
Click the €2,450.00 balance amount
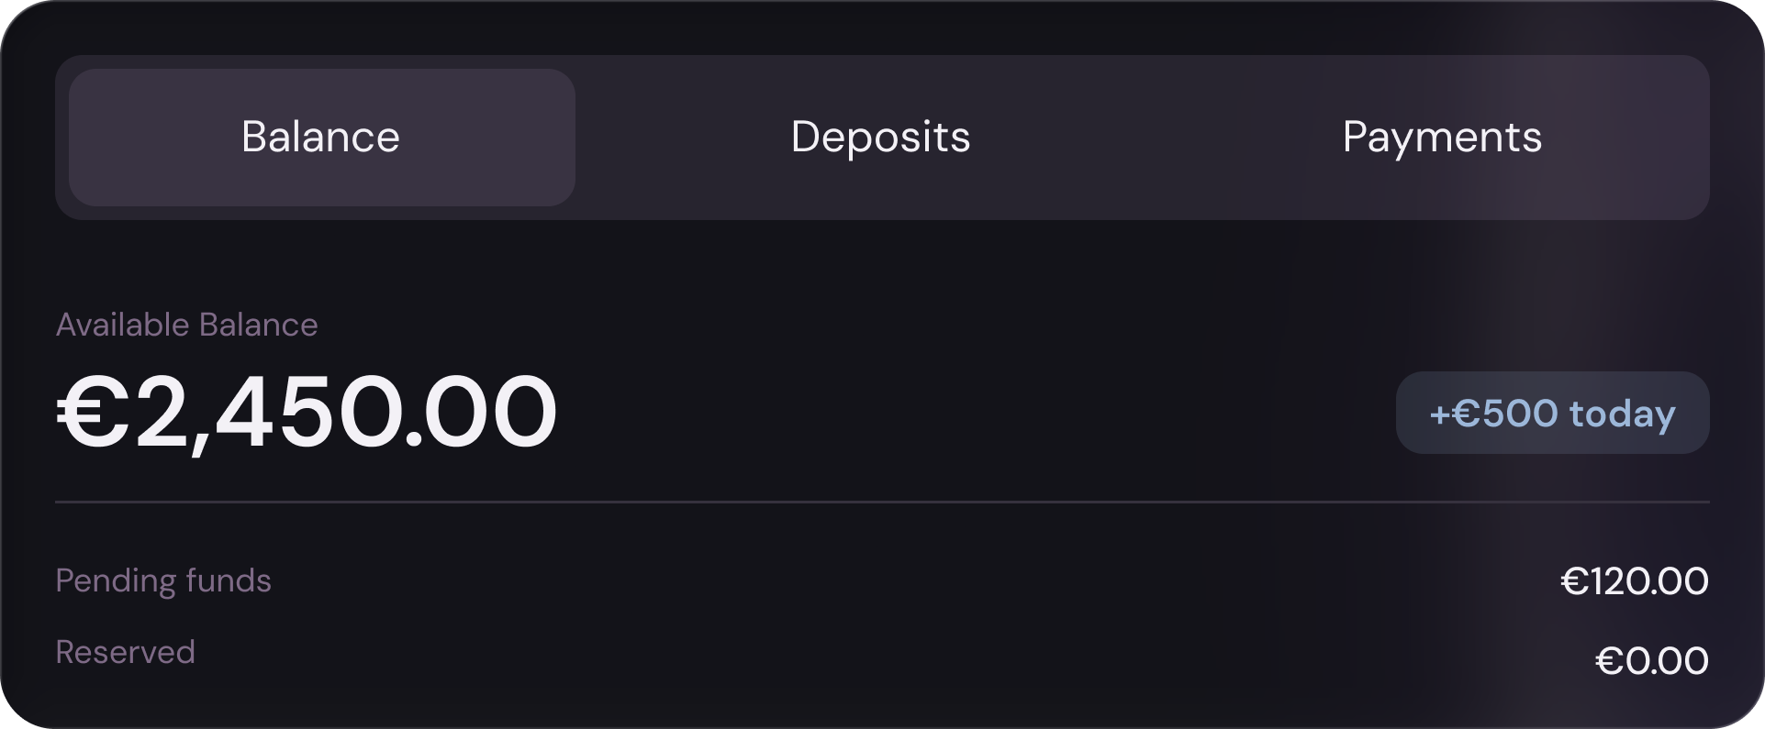point(307,412)
